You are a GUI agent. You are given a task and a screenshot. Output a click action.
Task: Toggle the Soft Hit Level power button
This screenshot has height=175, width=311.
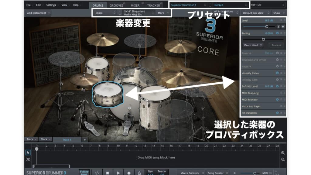277,86
